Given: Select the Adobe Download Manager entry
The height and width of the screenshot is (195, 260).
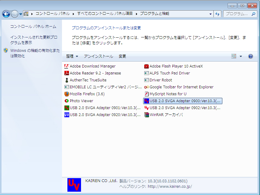Looking at the screenshot, I should 90,66.
